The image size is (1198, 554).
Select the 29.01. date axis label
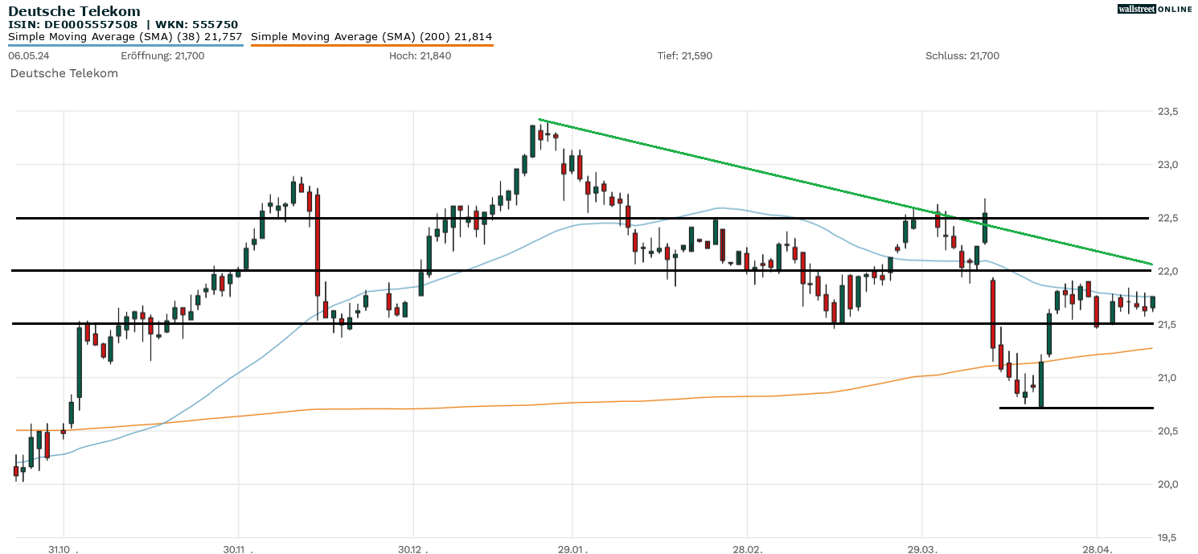pyautogui.click(x=573, y=549)
